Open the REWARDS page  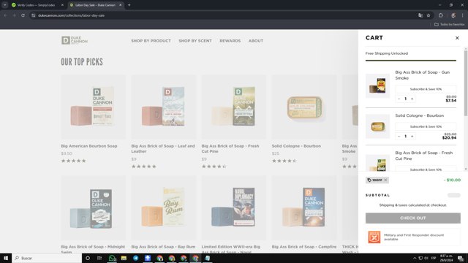tap(230, 41)
